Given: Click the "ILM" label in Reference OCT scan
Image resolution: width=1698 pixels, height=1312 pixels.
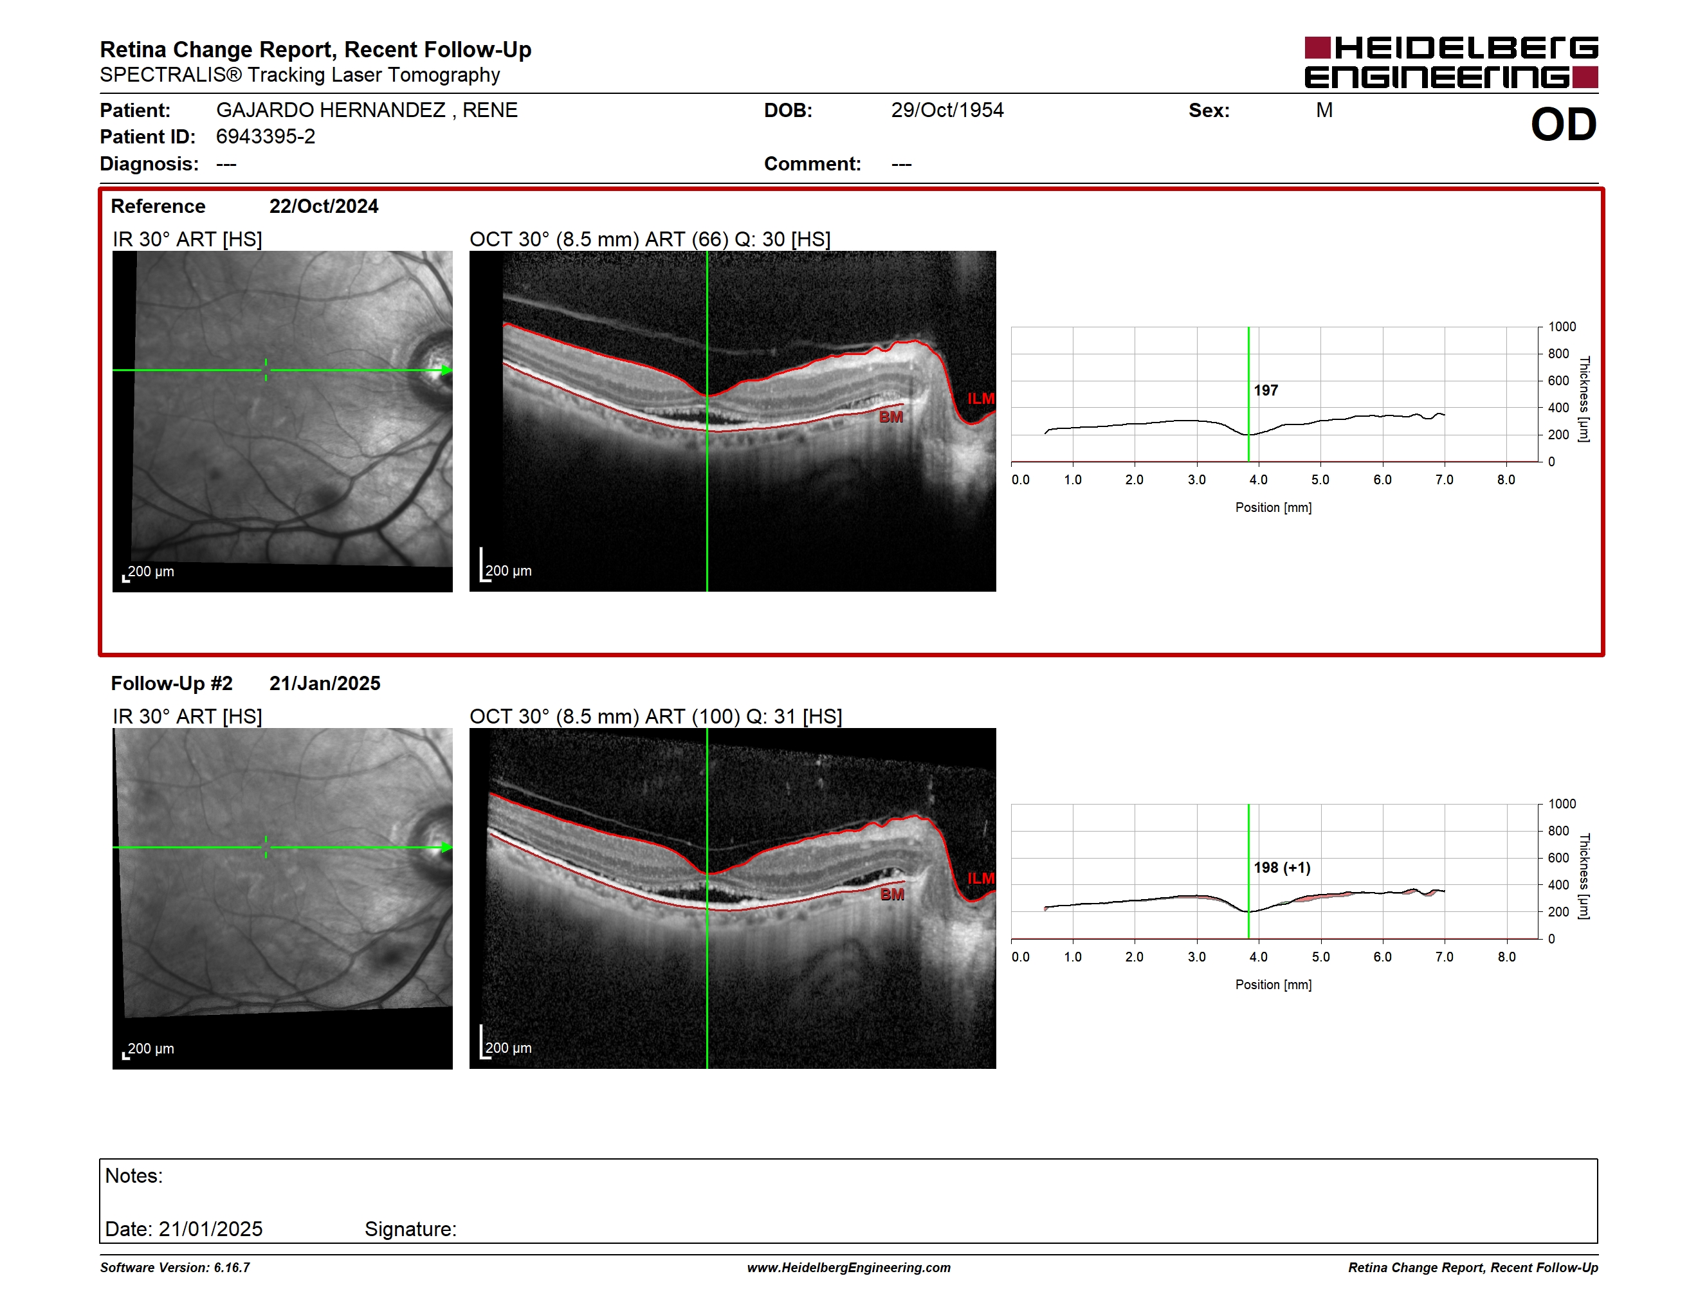Looking at the screenshot, I should [980, 398].
